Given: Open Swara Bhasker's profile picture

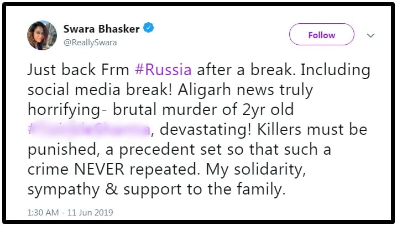Looking at the screenshot, I should pyautogui.click(x=41, y=35).
